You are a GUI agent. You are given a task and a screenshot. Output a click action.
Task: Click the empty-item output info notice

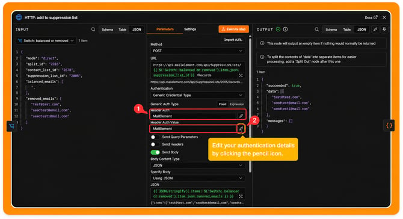point(321,43)
